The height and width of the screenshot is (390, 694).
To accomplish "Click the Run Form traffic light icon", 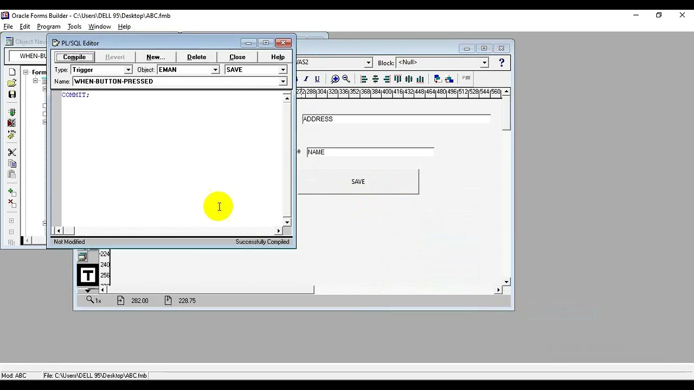I will [12, 112].
